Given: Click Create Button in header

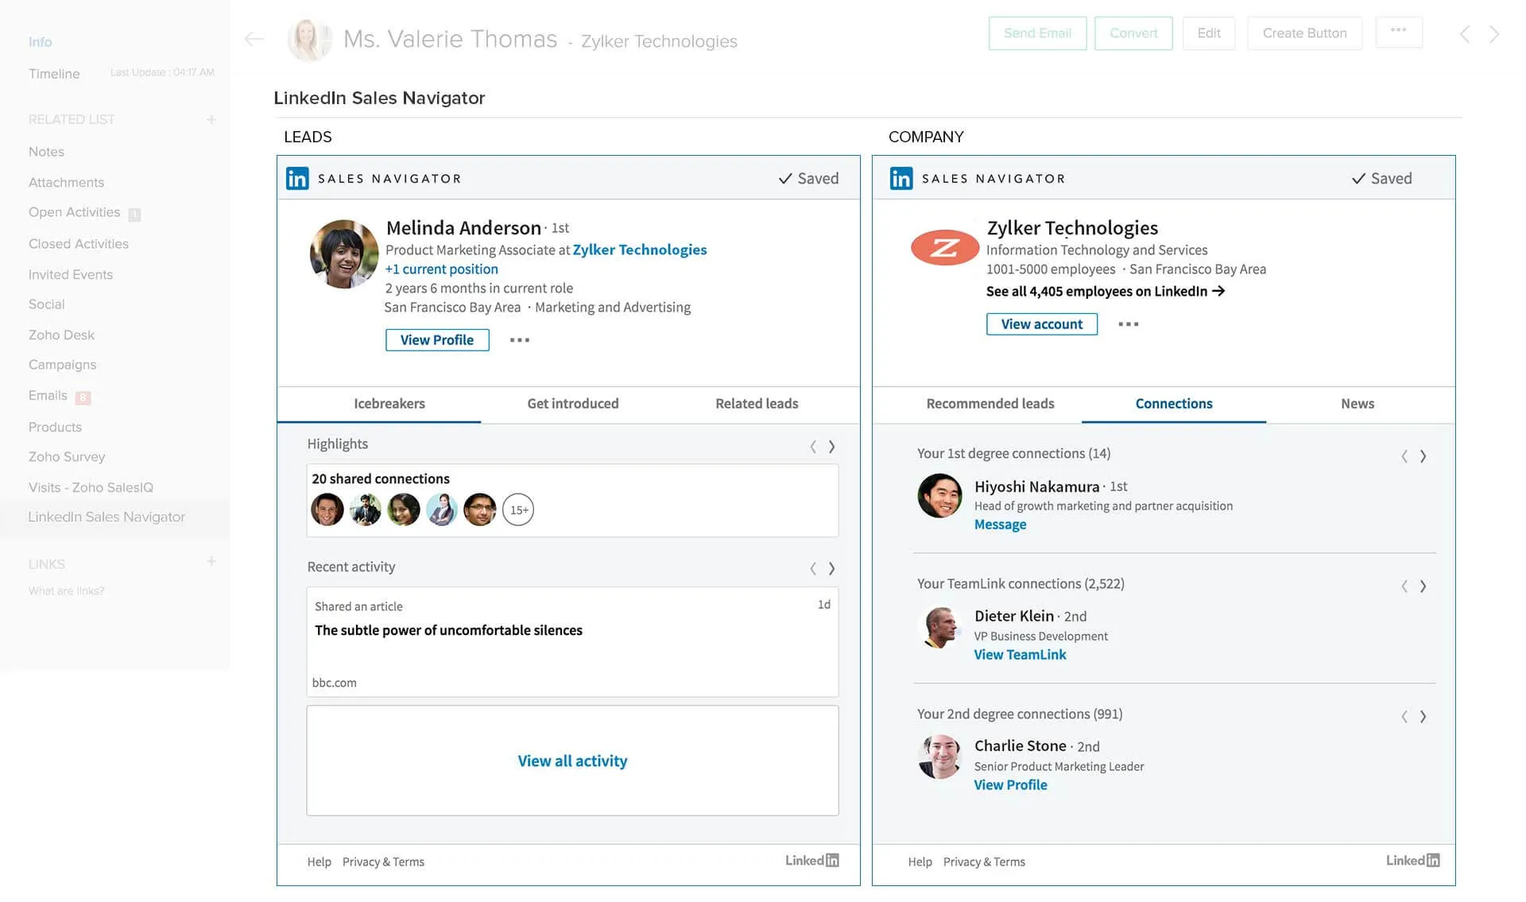Looking at the screenshot, I should pyautogui.click(x=1304, y=33).
